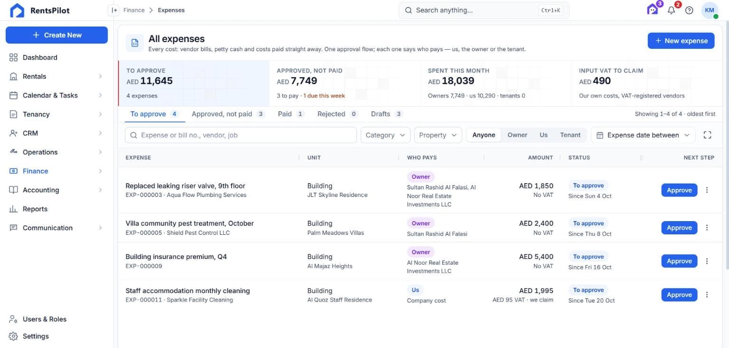Open the AI assistant icon with badge 3
This screenshot has height=348, width=729.
click(x=653, y=9)
